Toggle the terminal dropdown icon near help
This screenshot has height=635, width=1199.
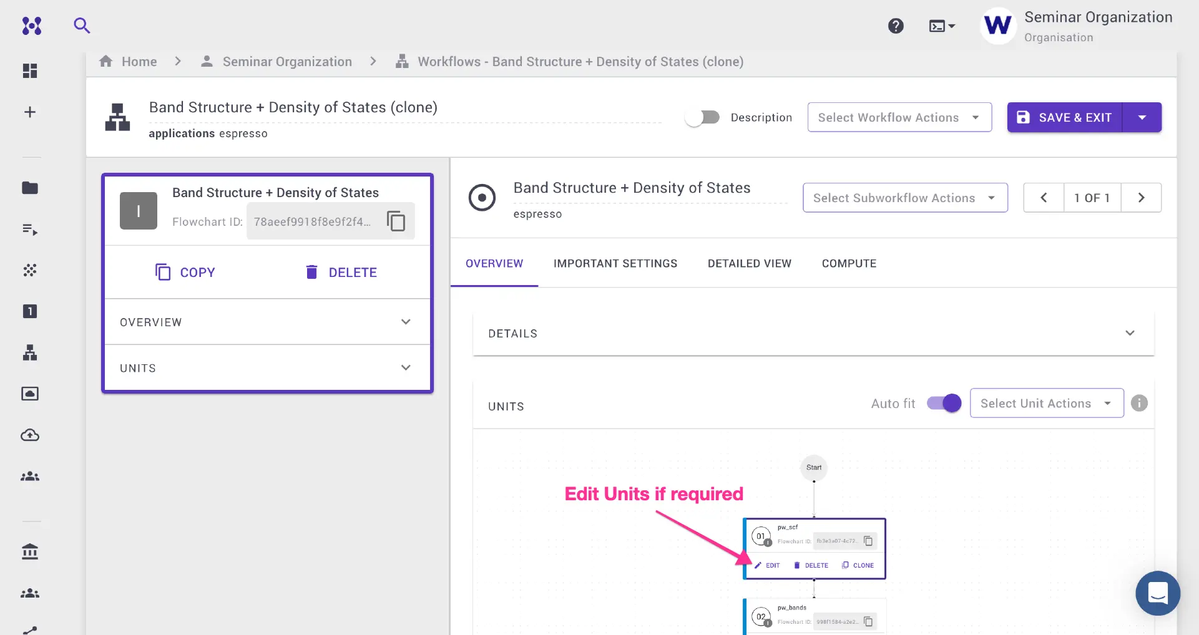click(x=941, y=26)
